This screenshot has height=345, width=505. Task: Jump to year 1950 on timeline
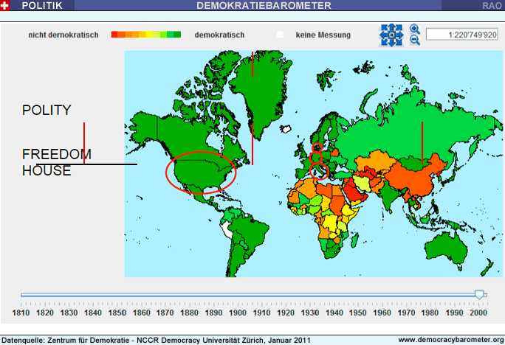tap(358, 313)
